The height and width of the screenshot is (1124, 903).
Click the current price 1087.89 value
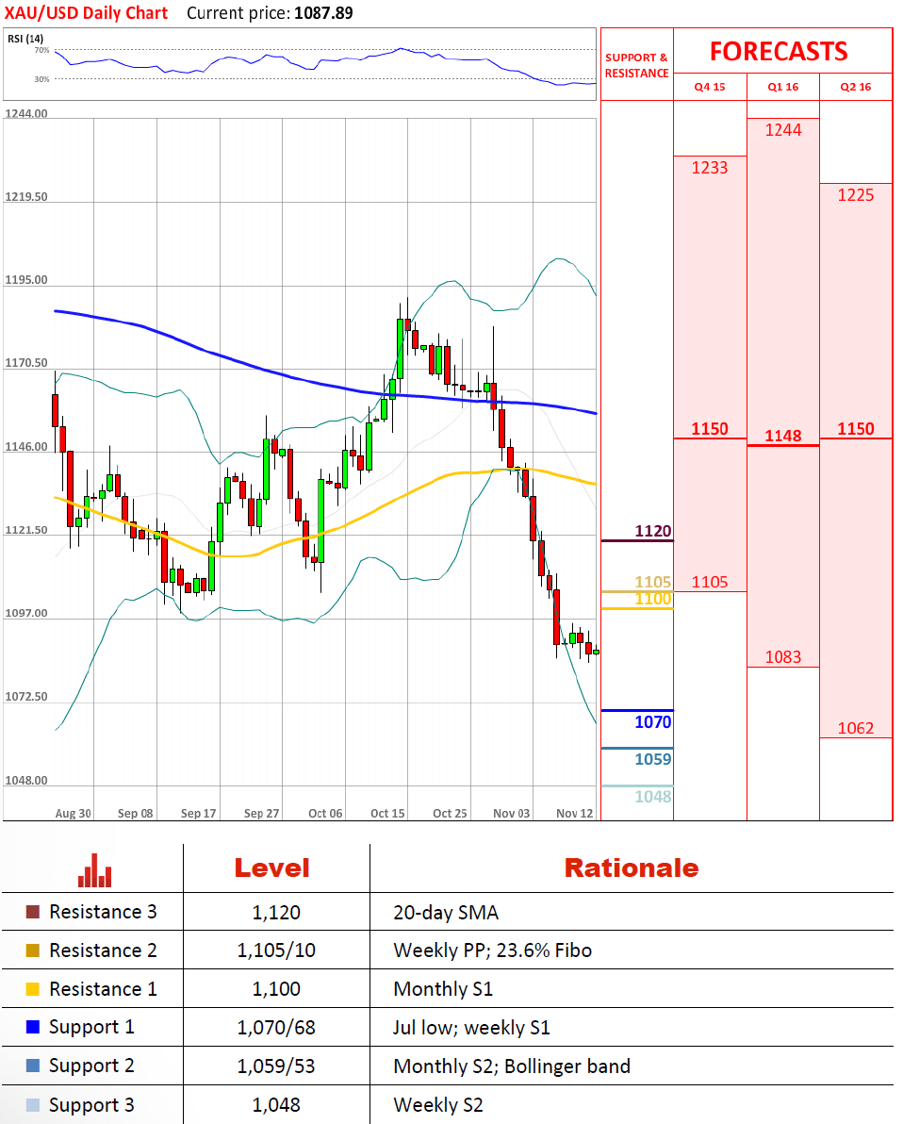pyautogui.click(x=323, y=13)
